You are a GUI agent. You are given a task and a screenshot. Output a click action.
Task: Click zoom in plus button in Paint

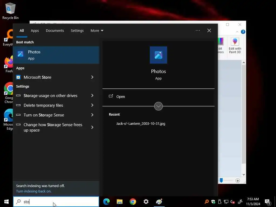[238, 181]
